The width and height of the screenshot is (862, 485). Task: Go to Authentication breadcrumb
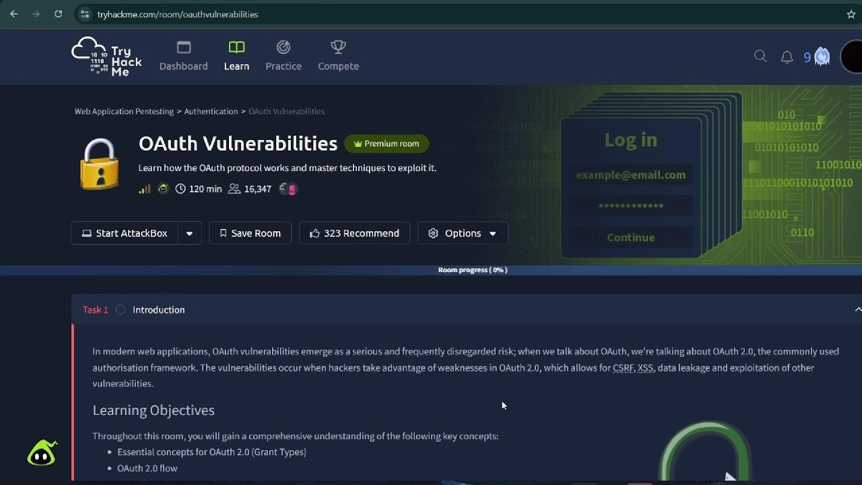pos(211,111)
